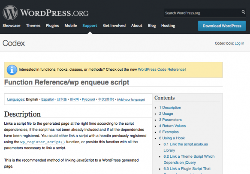Click the Contents box heading

tap(165, 98)
